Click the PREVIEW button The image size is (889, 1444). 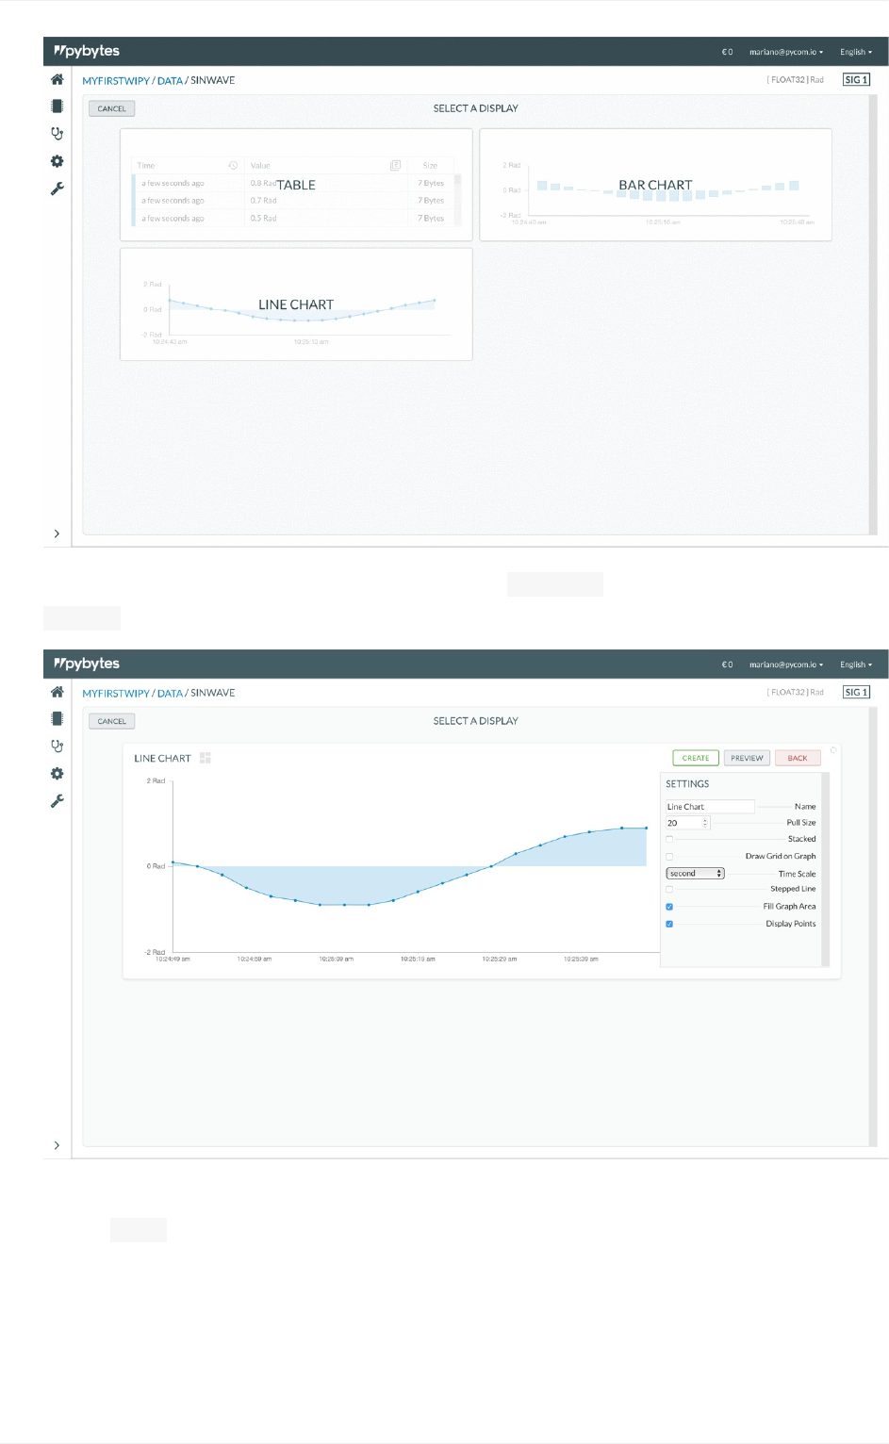tap(747, 758)
